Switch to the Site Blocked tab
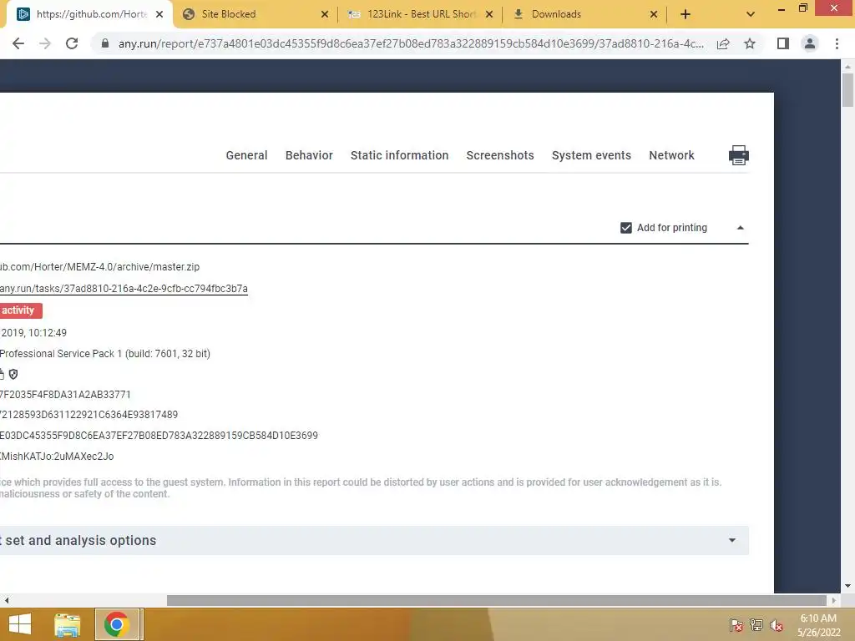The image size is (855, 641). (x=255, y=14)
